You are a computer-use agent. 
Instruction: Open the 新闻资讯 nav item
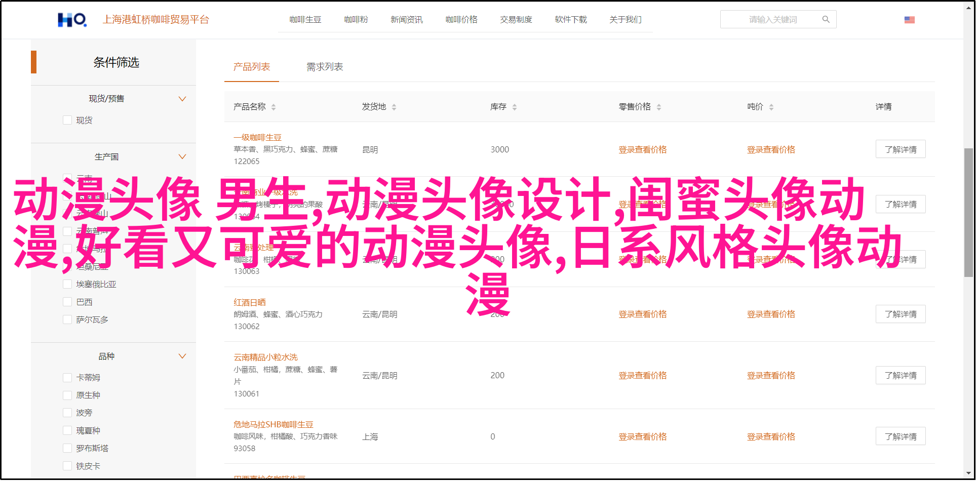click(407, 20)
